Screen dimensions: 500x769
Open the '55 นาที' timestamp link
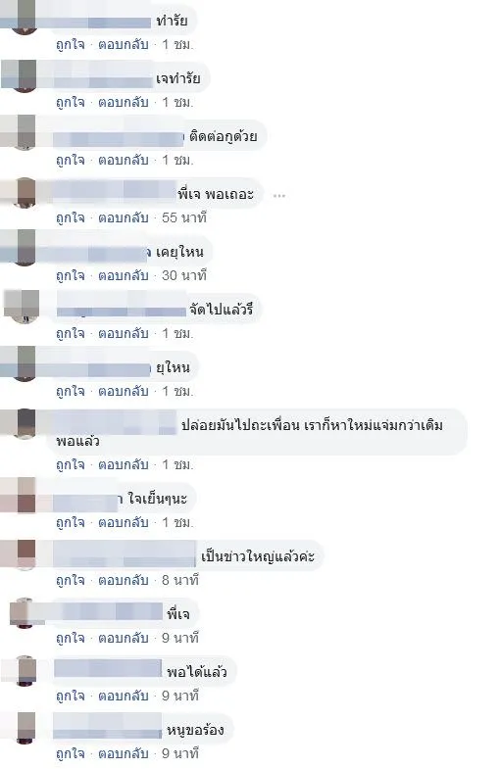[x=184, y=217]
